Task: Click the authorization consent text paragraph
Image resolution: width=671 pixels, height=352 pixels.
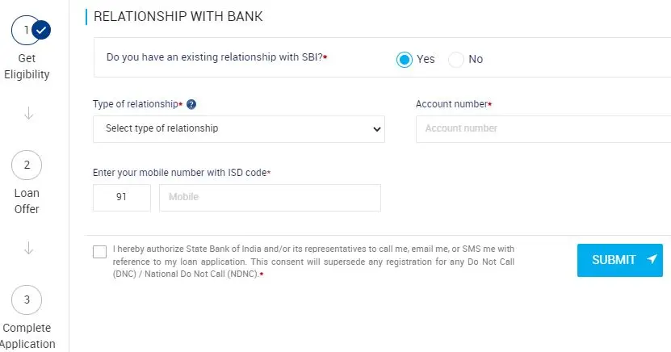Action: coord(313,262)
